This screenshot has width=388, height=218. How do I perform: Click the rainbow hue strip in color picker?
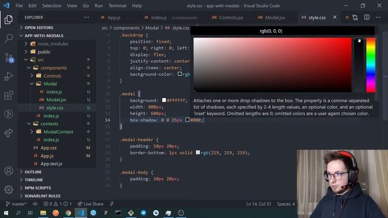[x=370, y=65]
